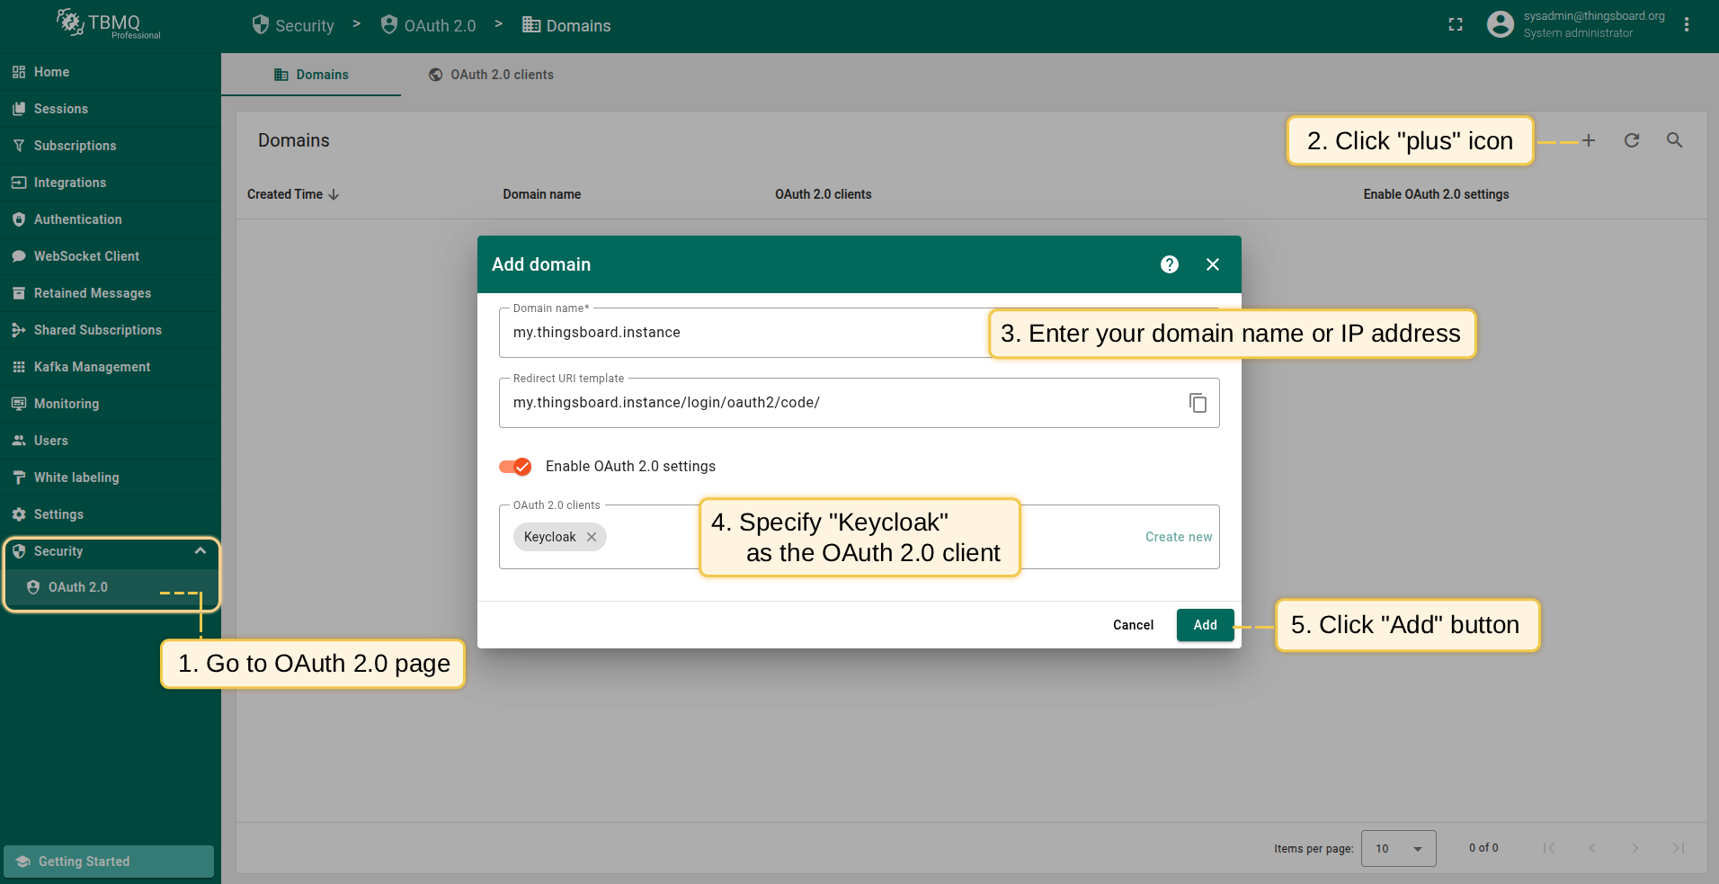Viewport: 1719px width, 884px height.
Task: Click the plus icon to add domain
Action: click(x=1589, y=140)
